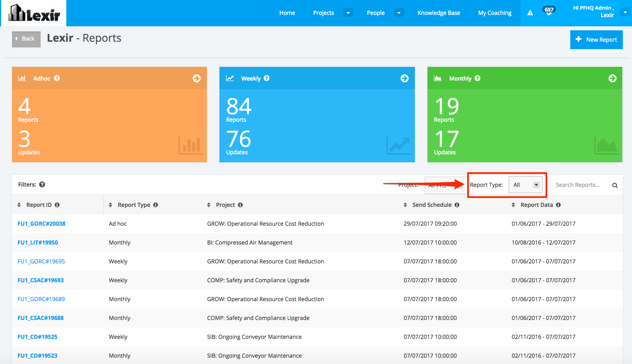Open user account dropdown arrow
Screen dimensions: 632x364
point(625,12)
